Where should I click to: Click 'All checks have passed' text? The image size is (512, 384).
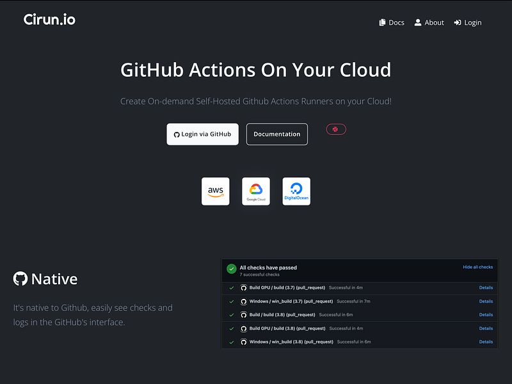(268, 268)
